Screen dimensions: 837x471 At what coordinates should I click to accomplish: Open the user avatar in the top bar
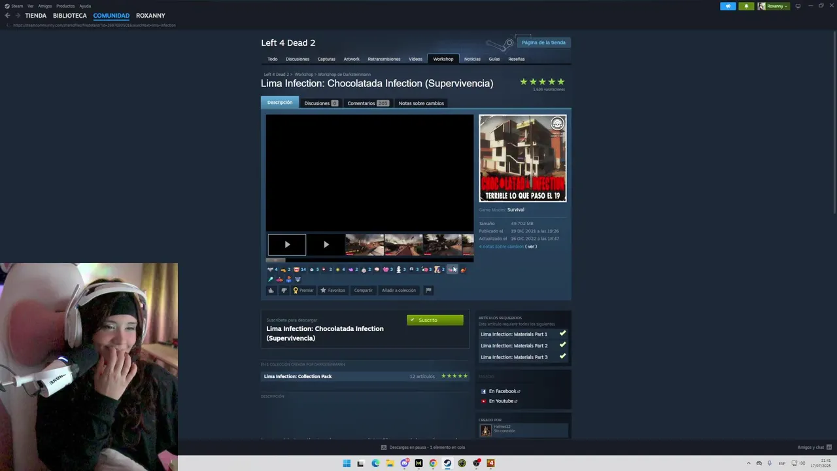tap(761, 6)
